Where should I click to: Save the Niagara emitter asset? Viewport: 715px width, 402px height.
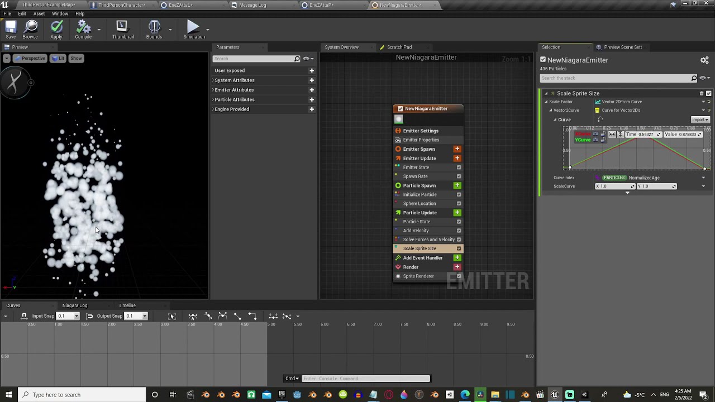point(11,30)
